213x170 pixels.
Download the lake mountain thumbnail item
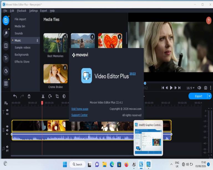point(92,37)
